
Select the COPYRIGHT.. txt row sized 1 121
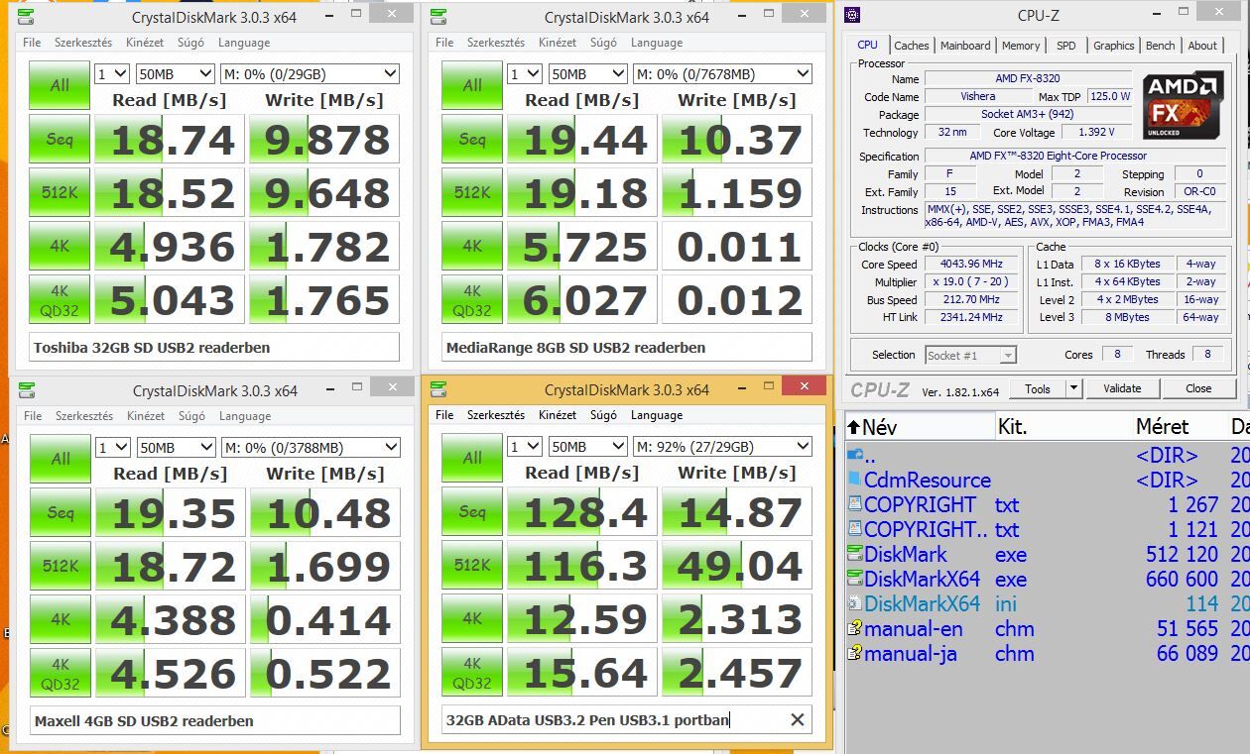[1047, 529]
